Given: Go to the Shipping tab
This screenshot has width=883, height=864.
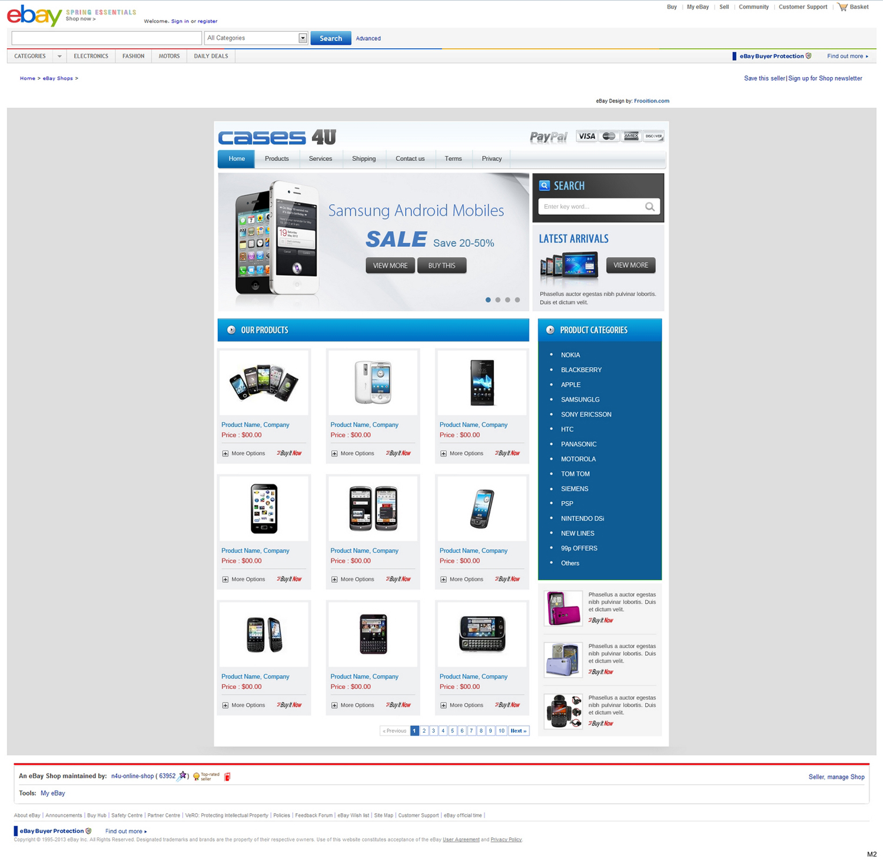Looking at the screenshot, I should [x=364, y=159].
